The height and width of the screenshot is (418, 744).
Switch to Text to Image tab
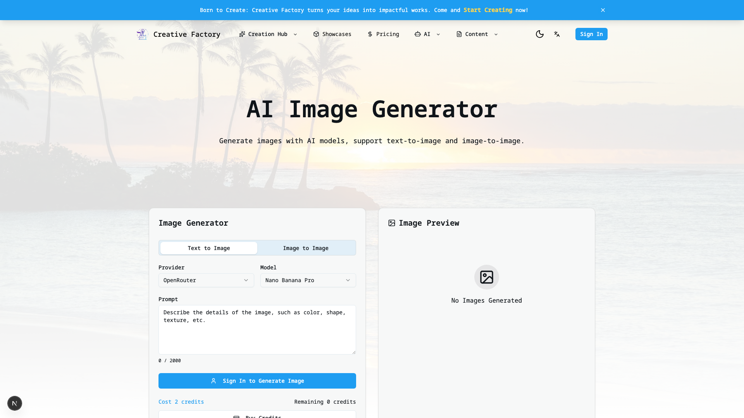coord(209,248)
